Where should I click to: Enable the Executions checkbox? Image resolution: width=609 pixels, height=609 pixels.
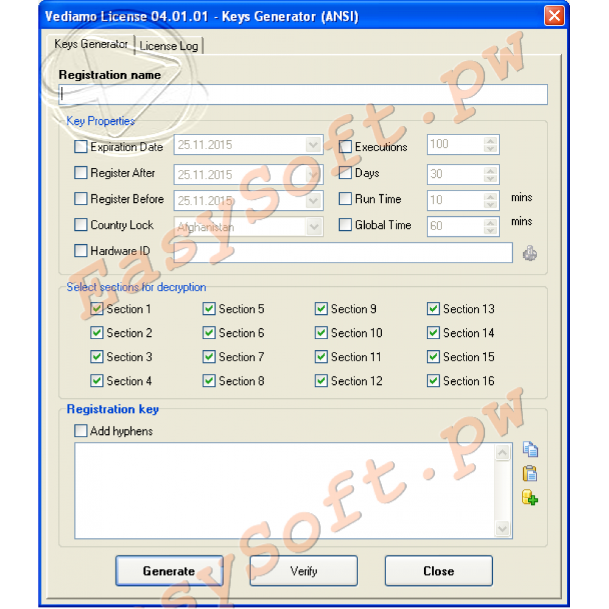pos(345,147)
